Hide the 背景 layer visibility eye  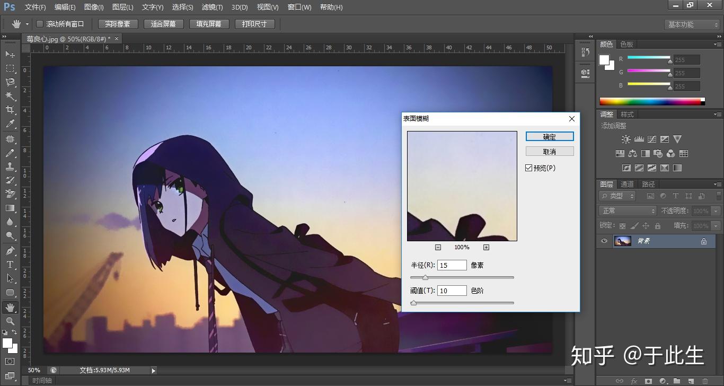pyautogui.click(x=604, y=241)
